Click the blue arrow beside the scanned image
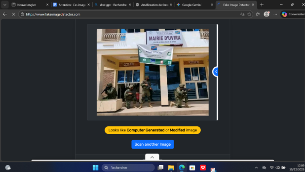Image resolution: width=305 pixels, height=172 pixels. (216, 72)
